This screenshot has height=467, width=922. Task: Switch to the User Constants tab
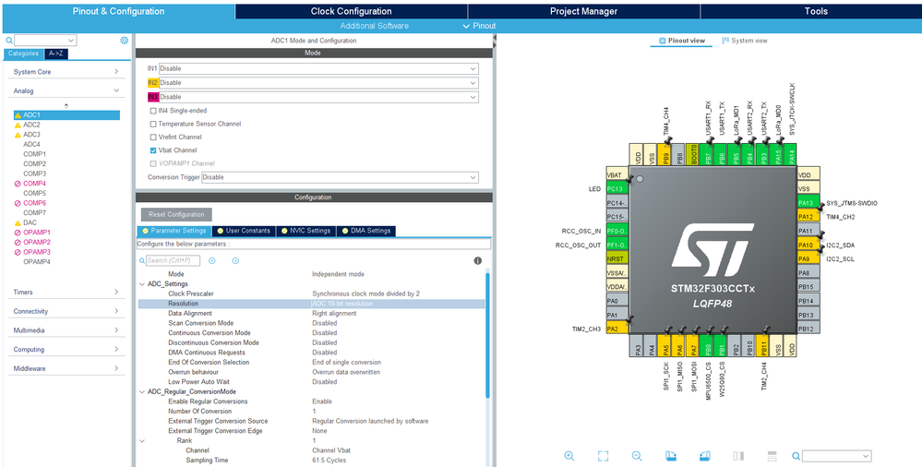(x=243, y=231)
